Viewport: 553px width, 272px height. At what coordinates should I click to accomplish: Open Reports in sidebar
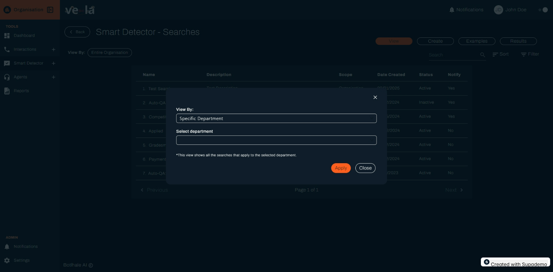(x=21, y=91)
